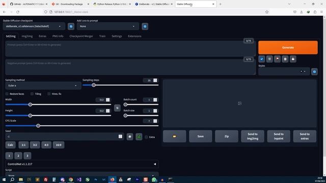
Task: Refresh the Styles list
Action: tap(314, 72)
